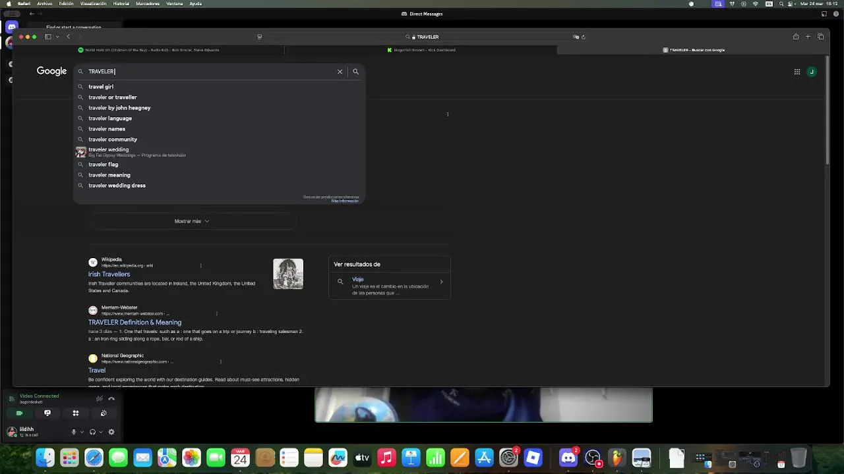Open the Marcadores menu
Viewport: 844px width, 474px height.
(x=148, y=3)
